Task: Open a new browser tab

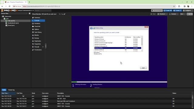Action: 29,2
